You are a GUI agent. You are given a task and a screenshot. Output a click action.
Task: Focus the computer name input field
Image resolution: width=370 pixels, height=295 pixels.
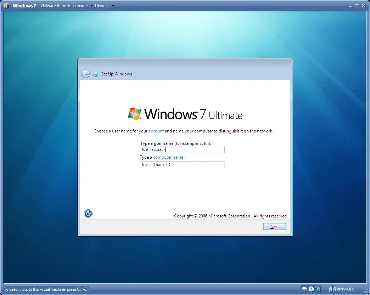point(182,165)
